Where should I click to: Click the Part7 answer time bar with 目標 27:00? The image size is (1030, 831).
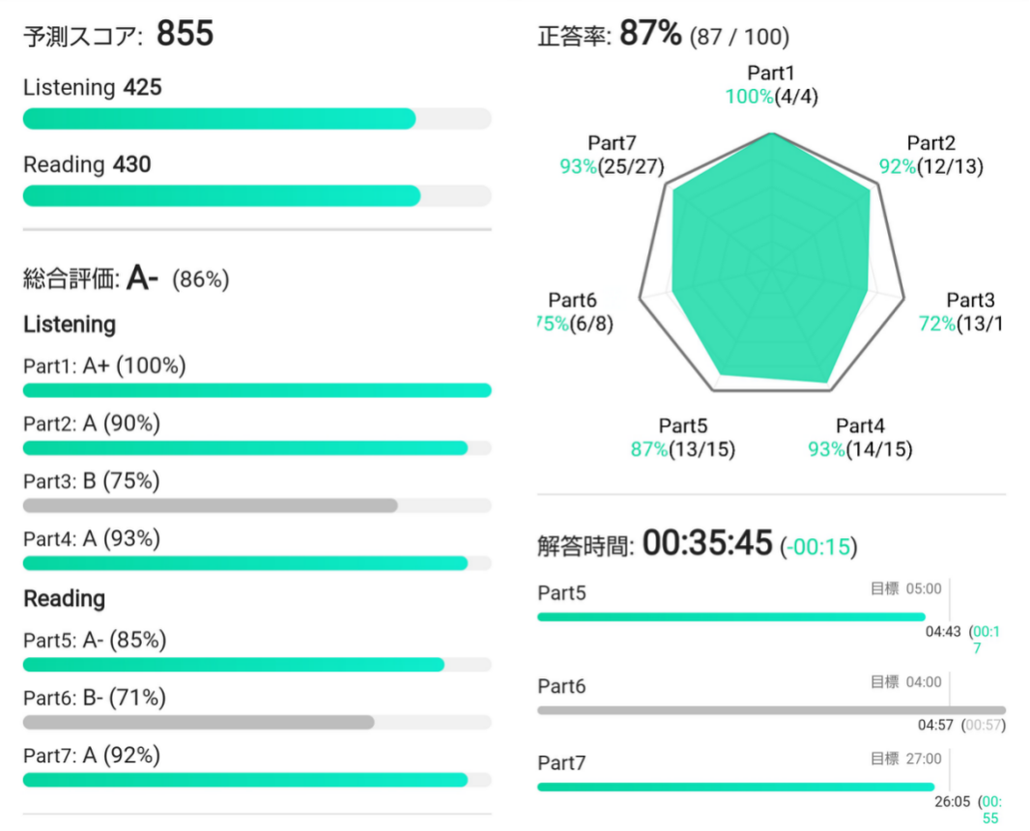(x=735, y=787)
